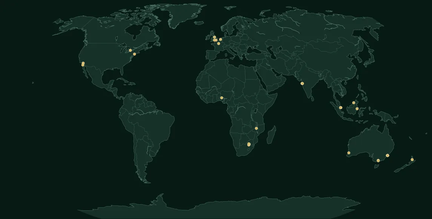Image resolution: width=432 pixels, height=219 pixels.
Task: Select the marker on Australia's southwest coast
Action: click(349, 153)
